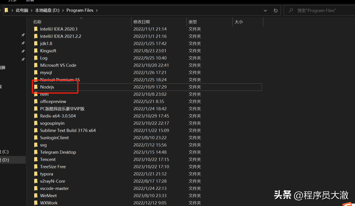Image resolution: width=355 pixels, height=206 pixels.
Task: Select the typora folder name
Action: [x=46, y=174]
